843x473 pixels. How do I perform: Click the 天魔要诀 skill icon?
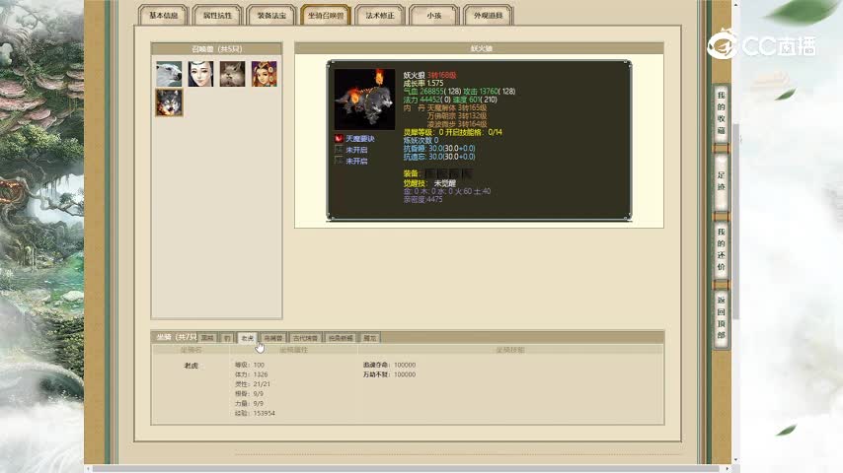pyautogui.click(x=339, y=139)
